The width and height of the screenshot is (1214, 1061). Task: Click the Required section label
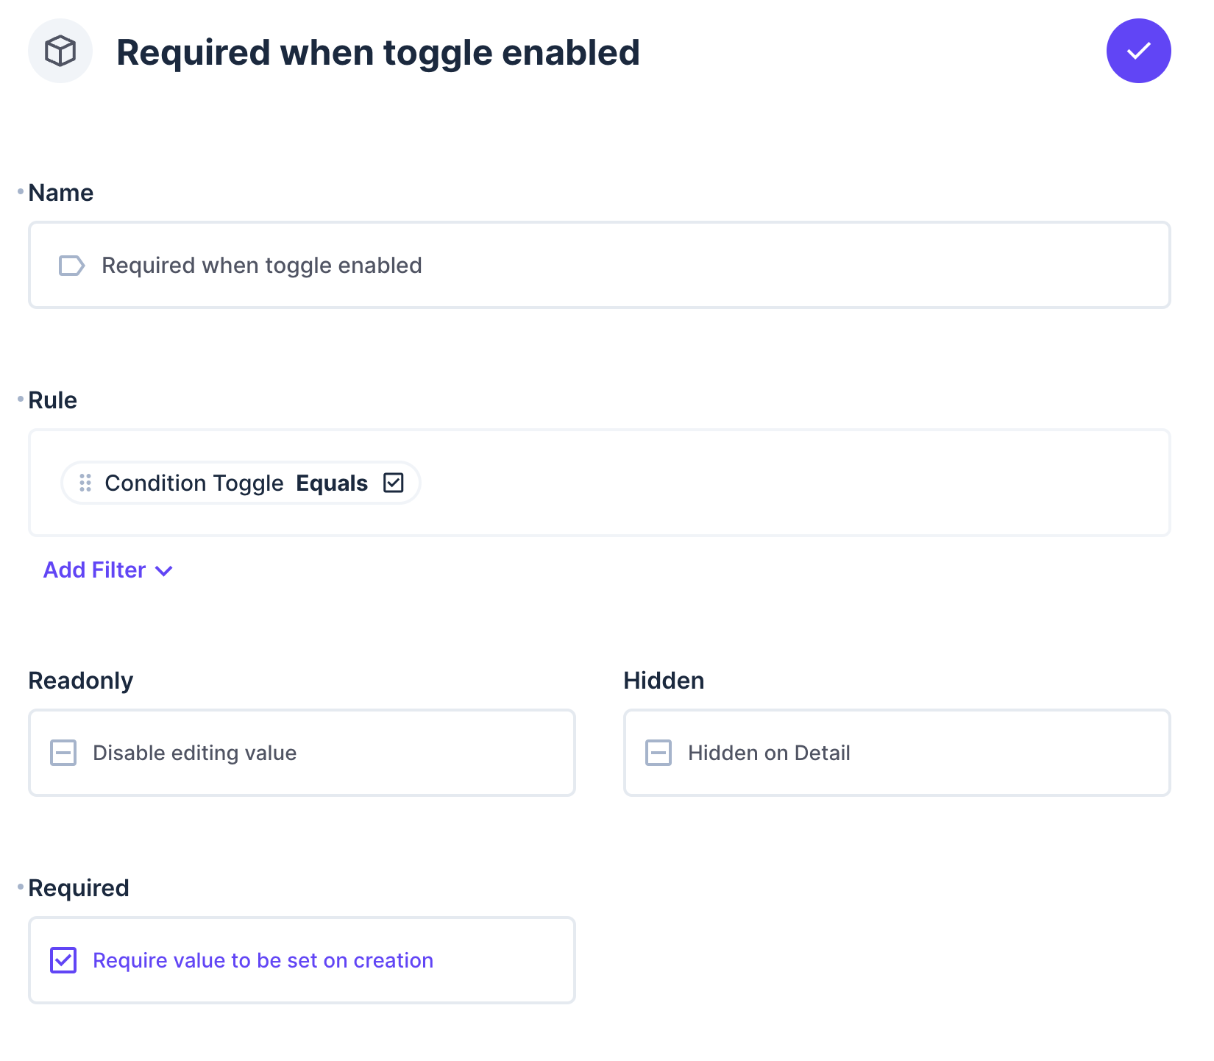click(78, 888)
